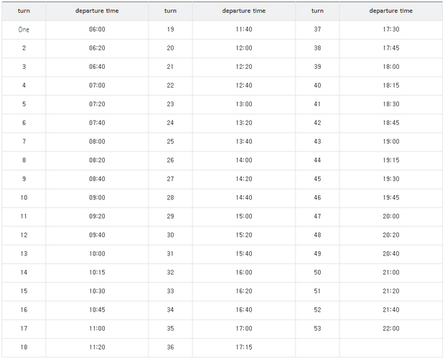Click the 14:00 departure time
Screen dimensions: 445x359
(244, 160)
